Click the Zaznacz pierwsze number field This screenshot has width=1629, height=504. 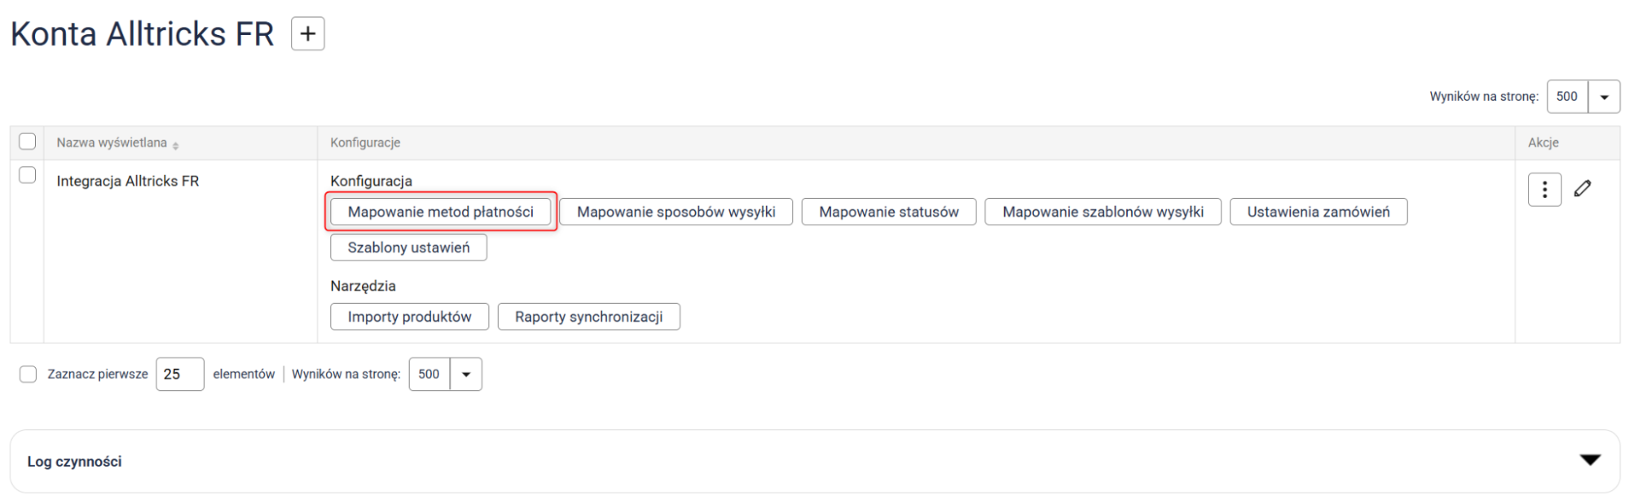(x=179, y=375)
